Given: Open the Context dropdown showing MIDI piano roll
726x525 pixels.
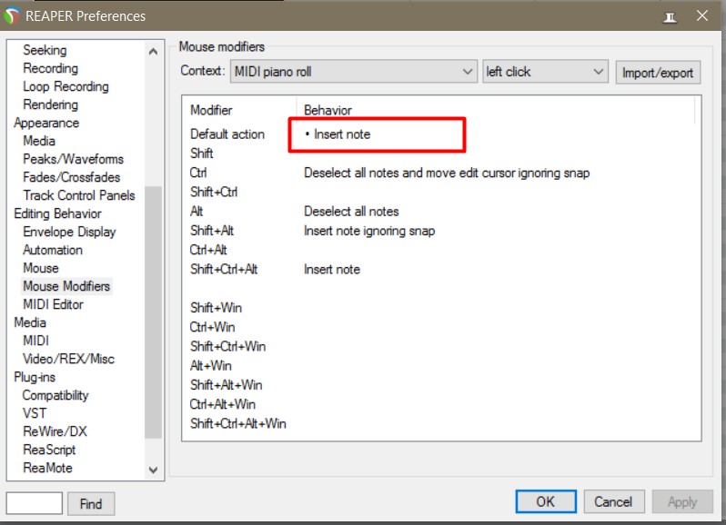Looking at the screenshot, I should point(353,72).
